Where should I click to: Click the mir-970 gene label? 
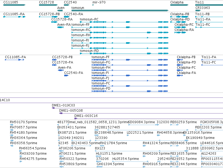(99, 2)
